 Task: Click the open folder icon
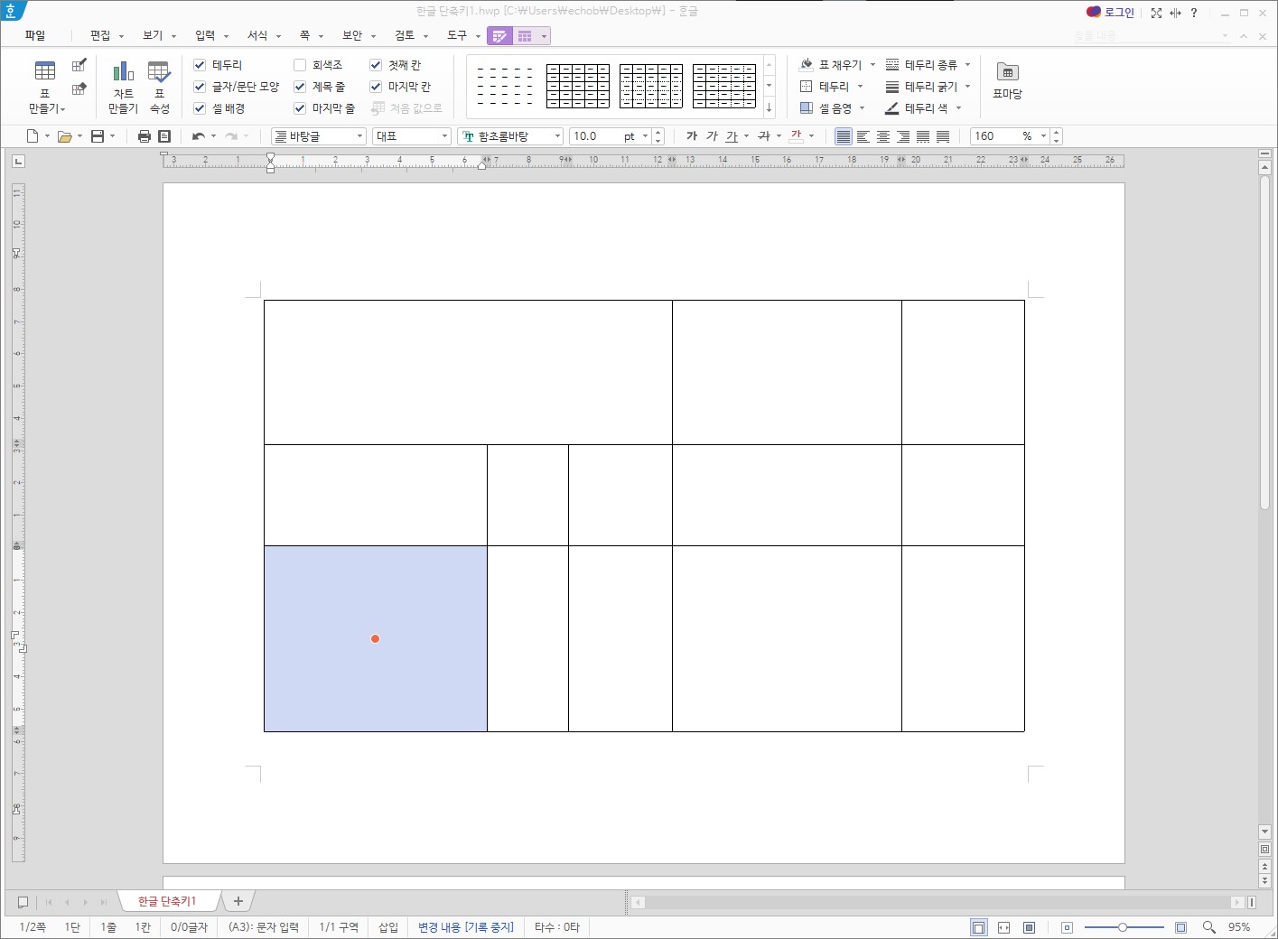pyautogui.click(x=64, y=136)
